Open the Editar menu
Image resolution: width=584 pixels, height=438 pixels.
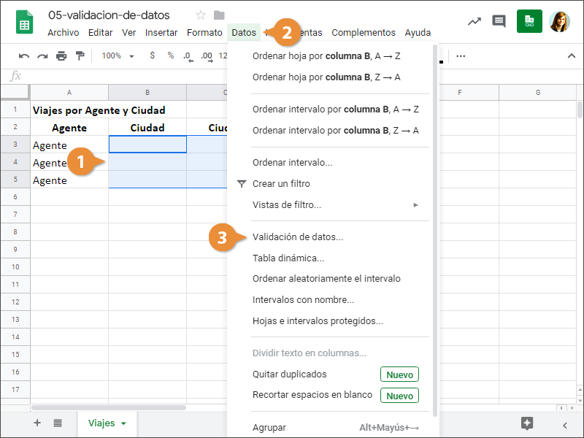100,33
